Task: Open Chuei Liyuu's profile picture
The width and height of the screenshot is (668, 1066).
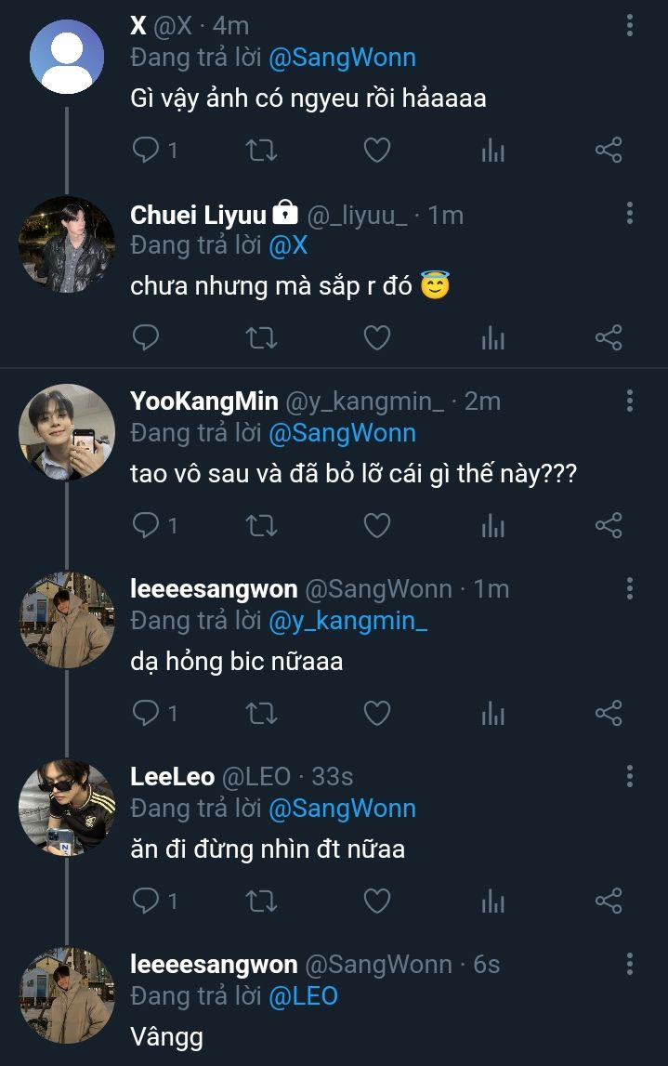Action: [67, 243]
